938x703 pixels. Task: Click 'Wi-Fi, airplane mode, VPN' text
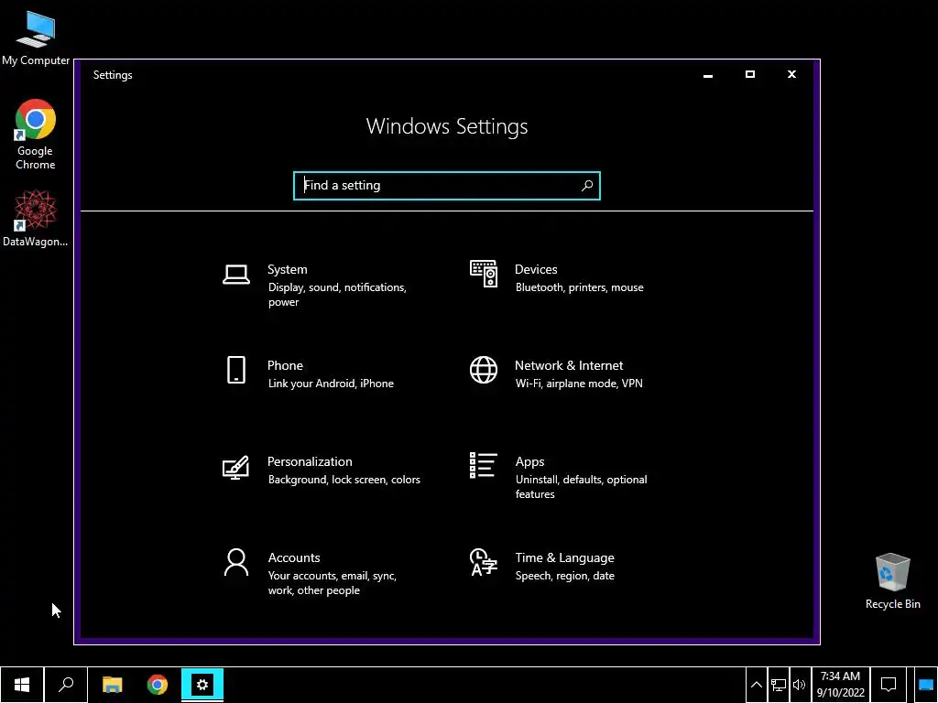pyautogui.click(x=579, y=384)
